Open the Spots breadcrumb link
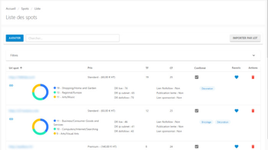The width and height of the screenshot is (268, 150). coord(25,8)
